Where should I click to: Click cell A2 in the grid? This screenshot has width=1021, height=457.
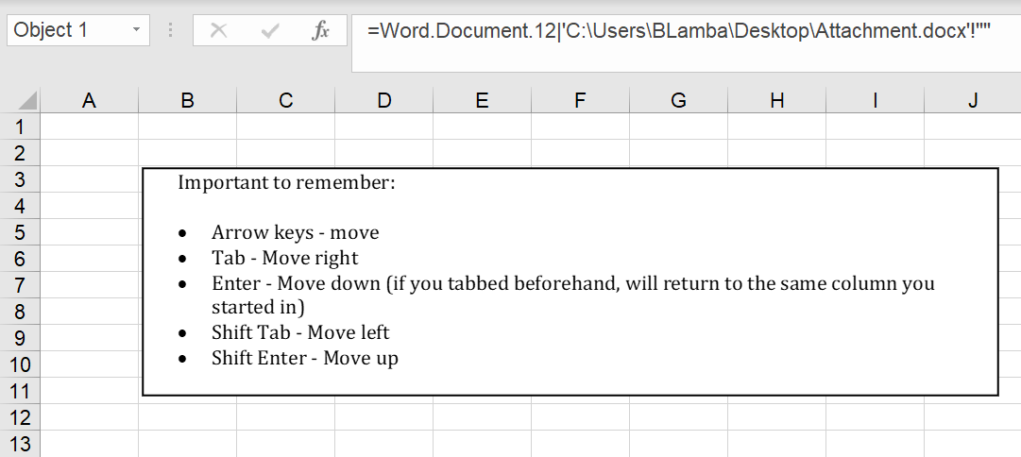pyautogui.click(x=89, y=153)
